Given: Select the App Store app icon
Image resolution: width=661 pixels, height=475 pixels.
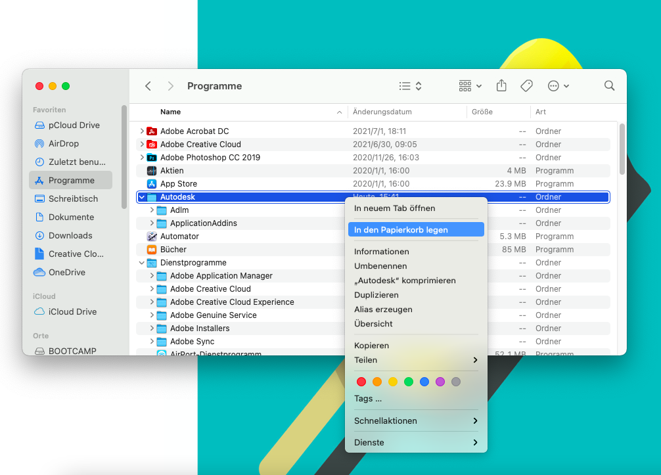Looking at the screenshot, I should point(152,184).
